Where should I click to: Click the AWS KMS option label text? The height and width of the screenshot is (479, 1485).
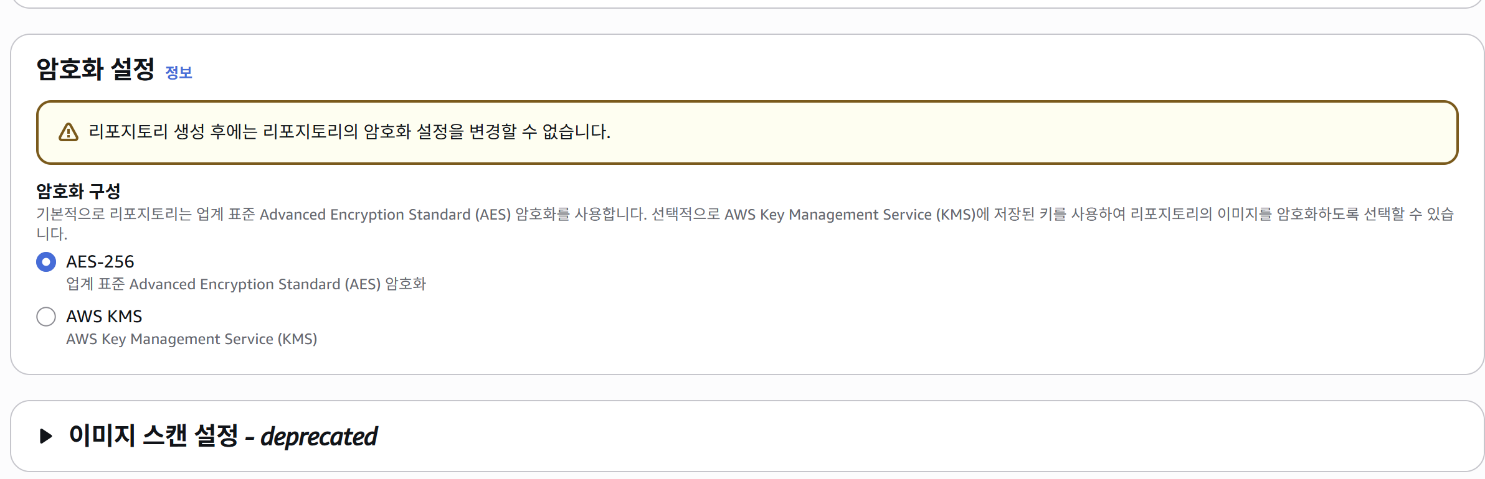point(104,317)
